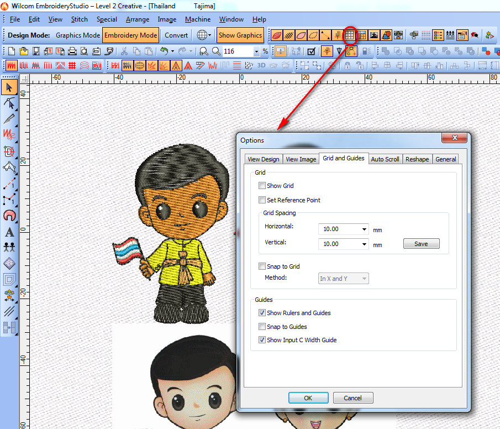500x429 pixels.
Task: Click the Zoom 1:1 magnifier icon
Action: [x=204, y=51]
